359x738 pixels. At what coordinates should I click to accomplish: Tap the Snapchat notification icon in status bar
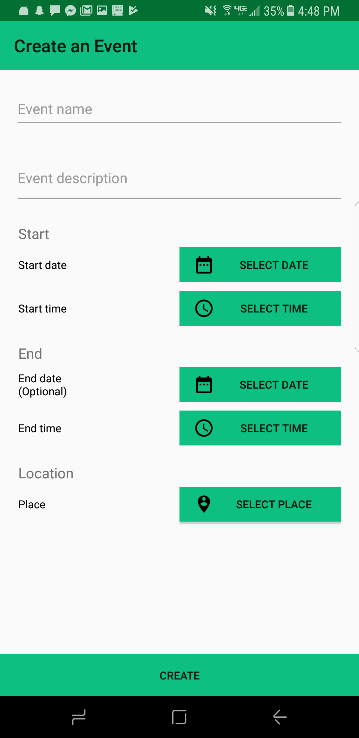click(40, 11)
